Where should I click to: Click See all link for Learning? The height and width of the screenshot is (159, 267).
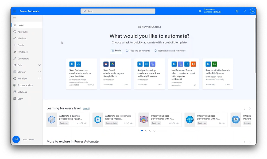pos(86,109)
